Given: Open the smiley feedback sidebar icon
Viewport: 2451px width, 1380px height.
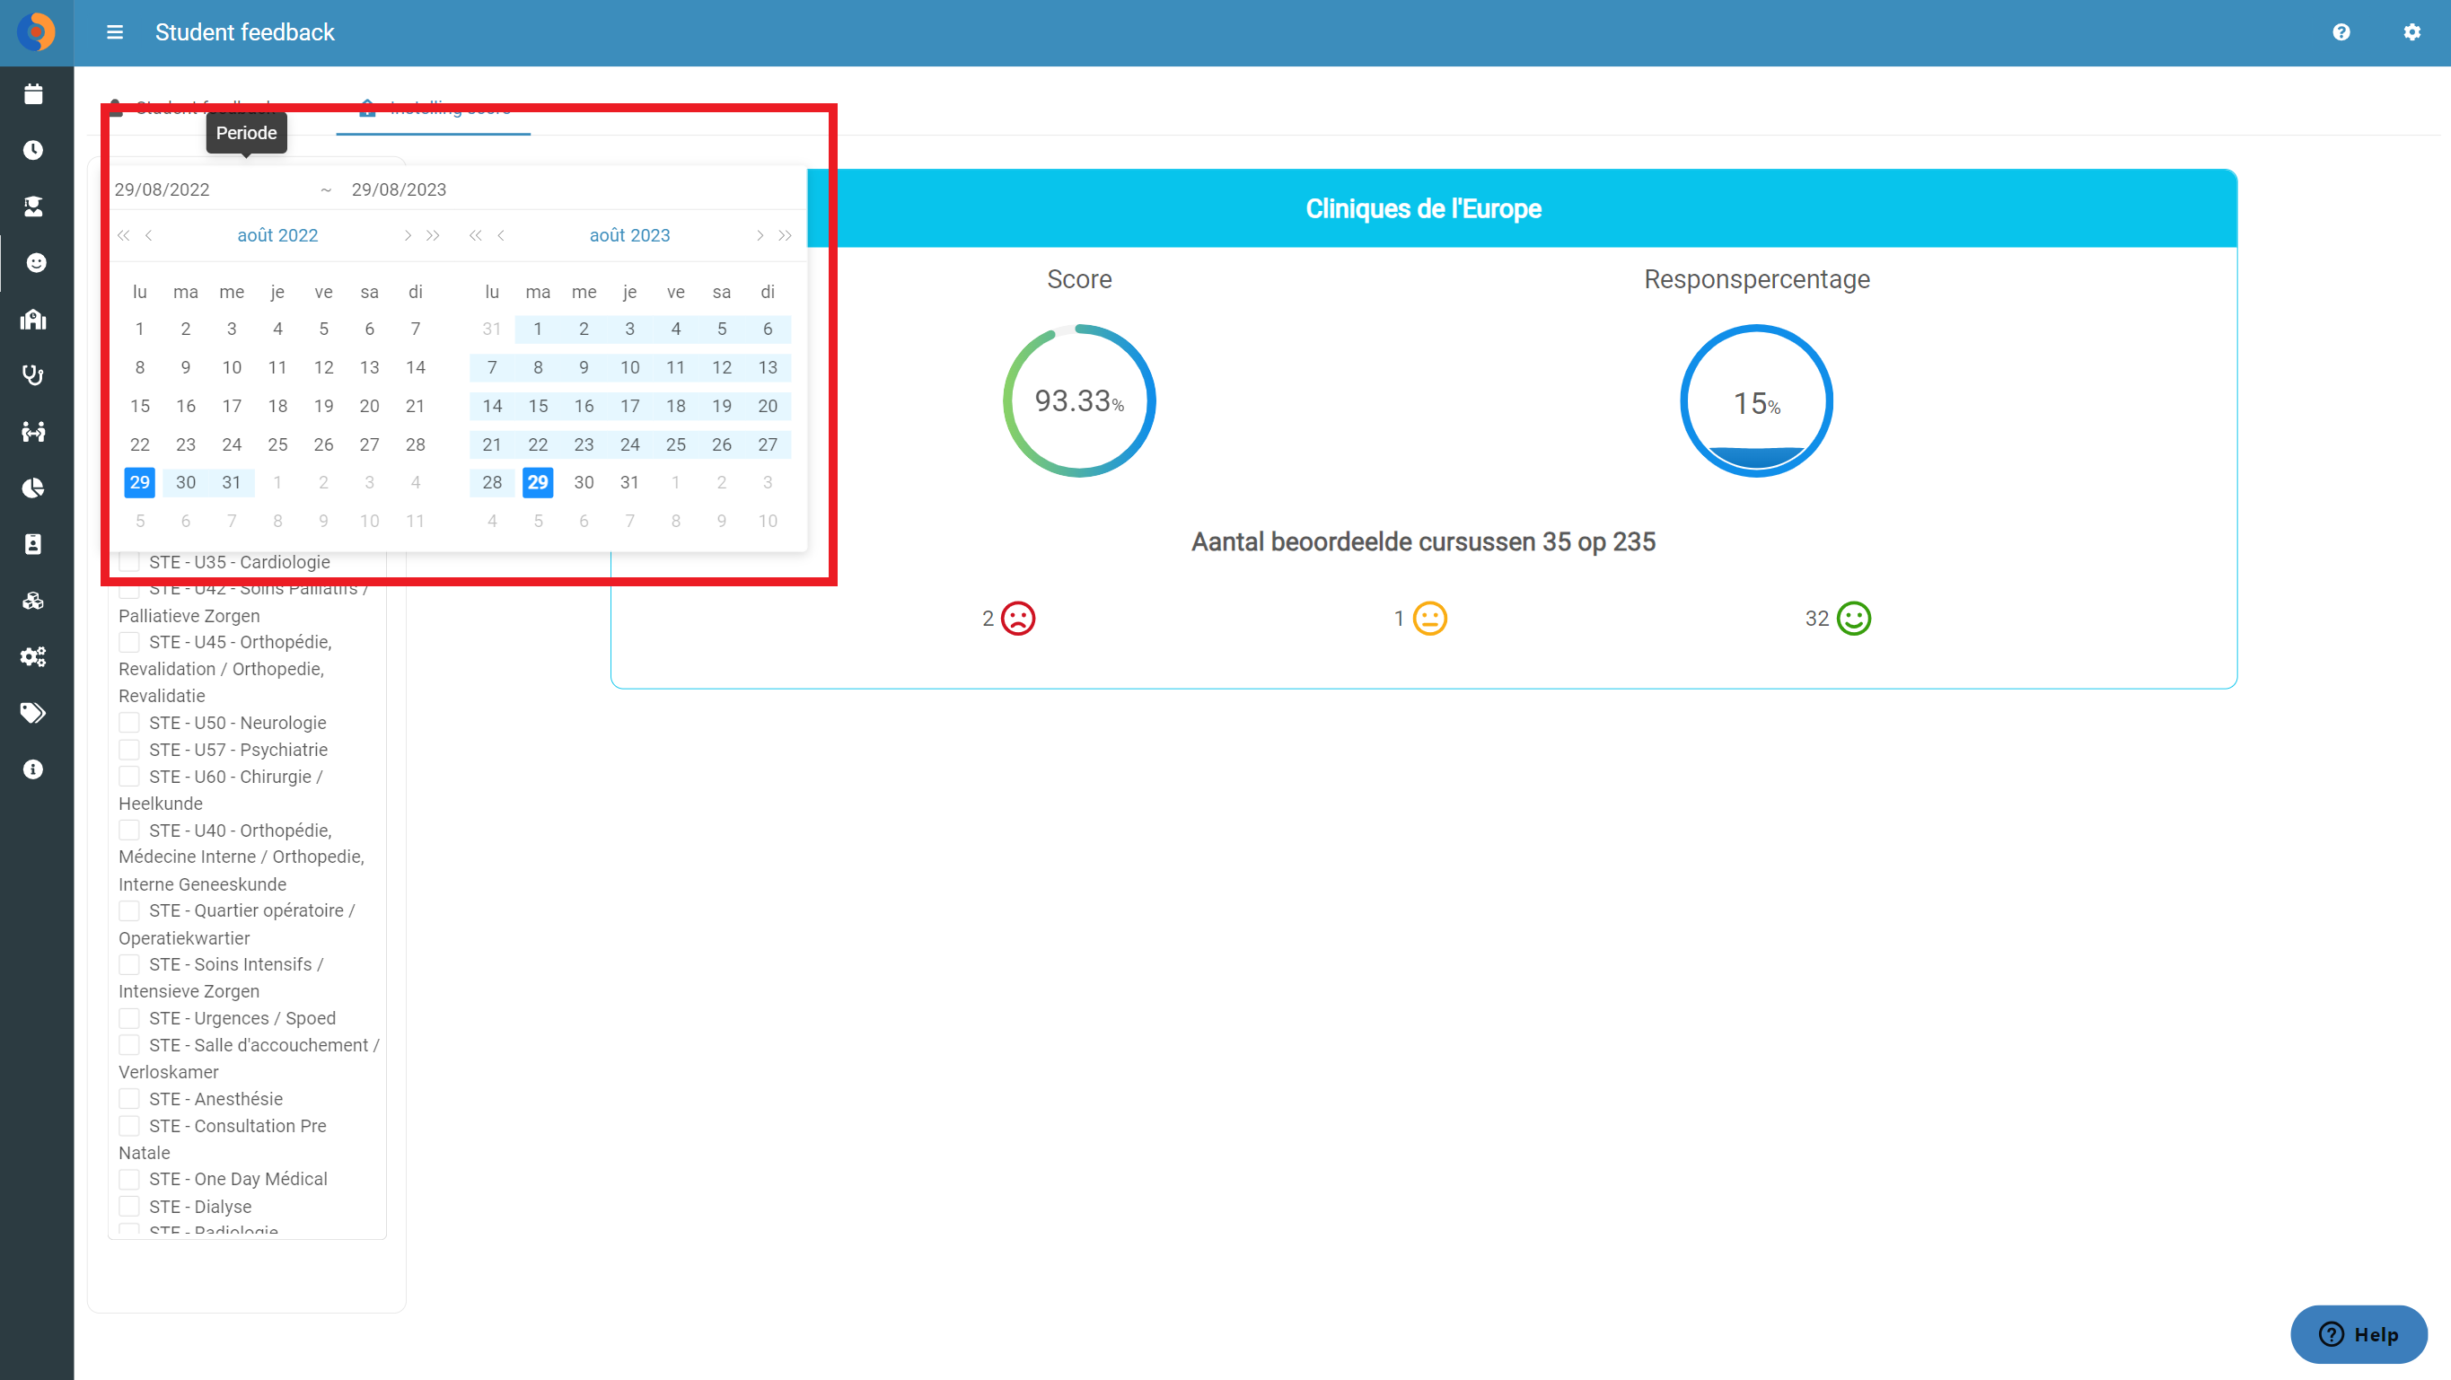Looking at the screenshot, I should [x=36, y=263].
